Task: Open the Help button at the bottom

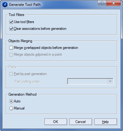Action: pos(105,122)
